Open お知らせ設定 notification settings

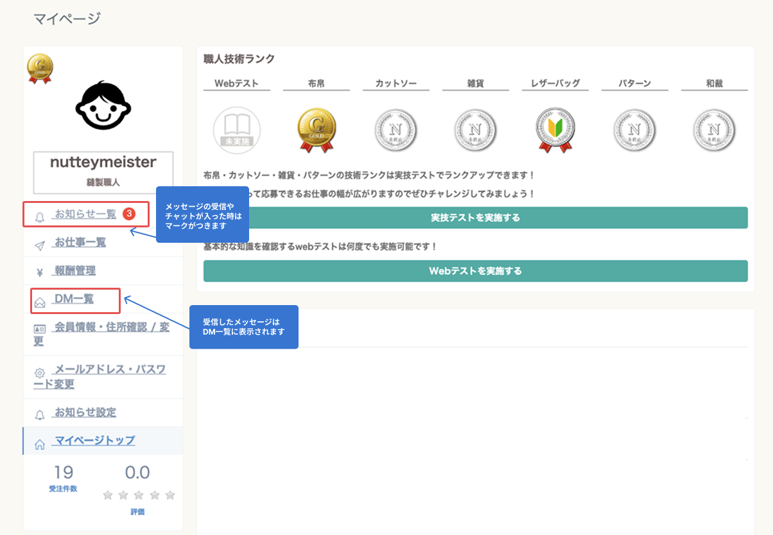[85, 412]
